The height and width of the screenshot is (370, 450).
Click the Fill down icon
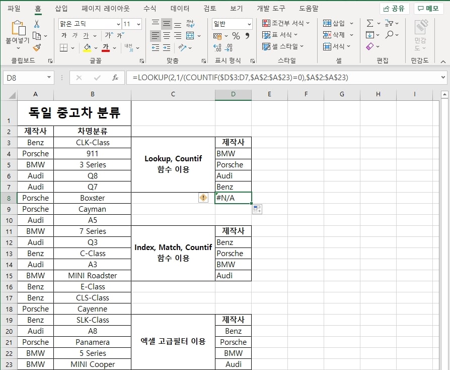(x=370, y=35)
